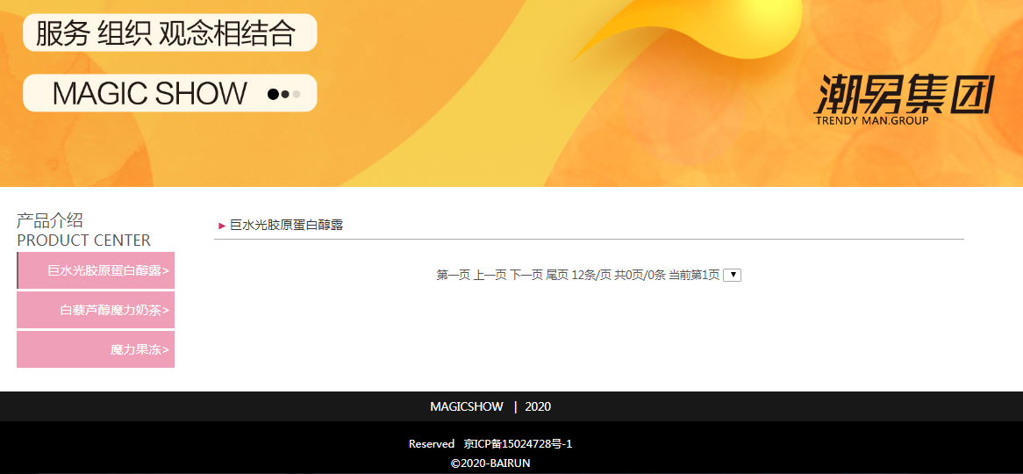Click the 2020 footer text
Image resolution: width=1023 pixels, height=474 pixels.
pyautogui.click(x=538, y=406)
